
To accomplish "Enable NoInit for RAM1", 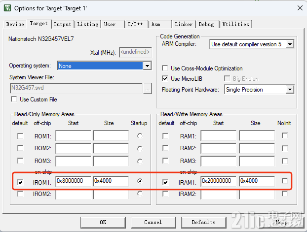I will point(285,135).
